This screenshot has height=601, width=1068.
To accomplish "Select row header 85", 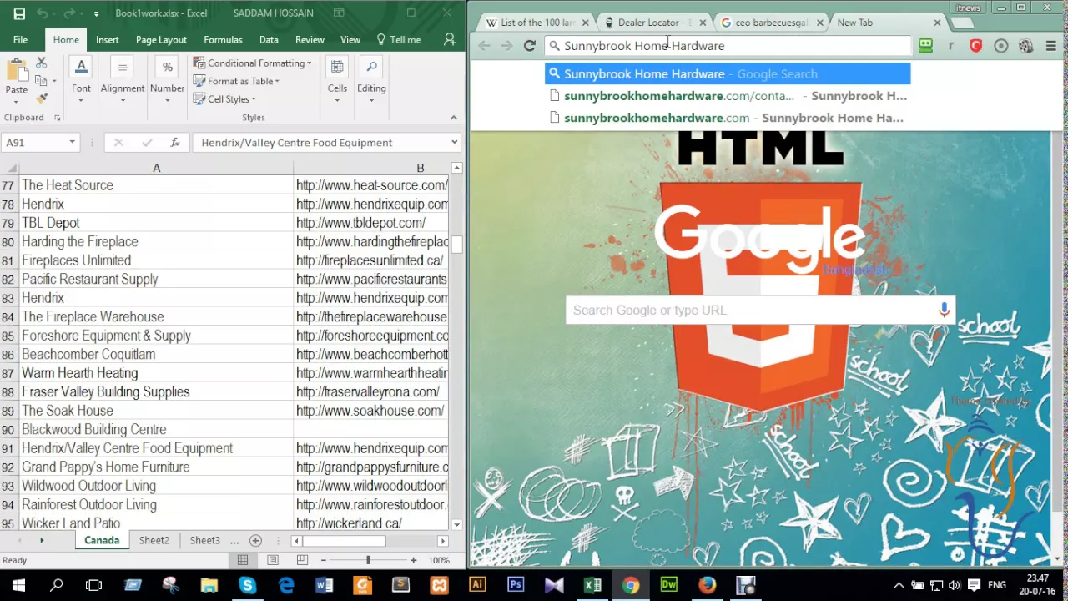I will coord(8,336).
